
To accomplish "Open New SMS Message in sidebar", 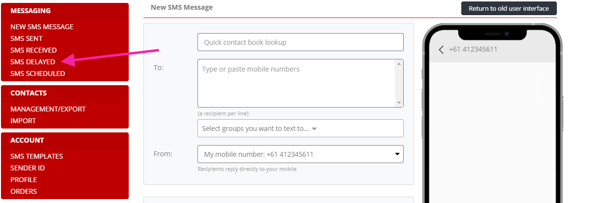I will point(42,27).
